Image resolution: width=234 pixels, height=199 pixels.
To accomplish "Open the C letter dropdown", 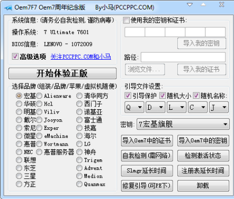I will pyautogui.click(x=197, y=107).
